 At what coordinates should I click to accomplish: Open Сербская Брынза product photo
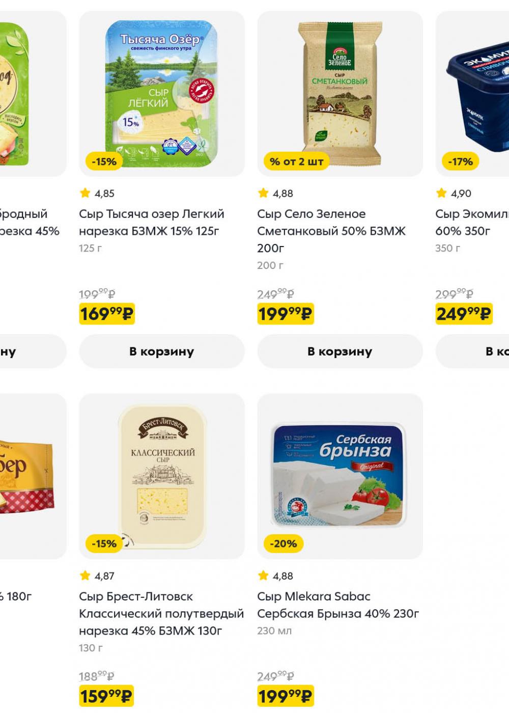tap(340, 474)
